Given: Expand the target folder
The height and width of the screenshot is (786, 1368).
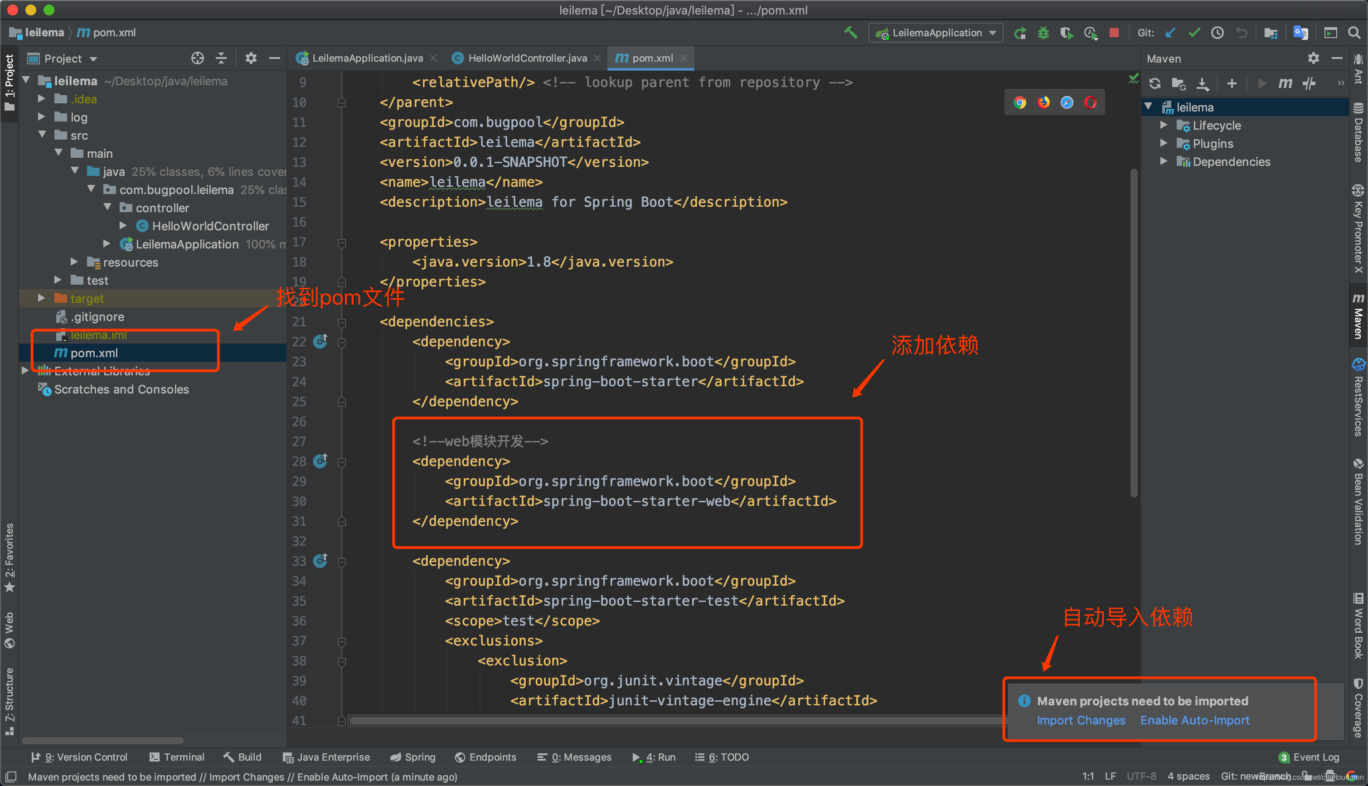Looking at the screenshot, I should point(42,298).
